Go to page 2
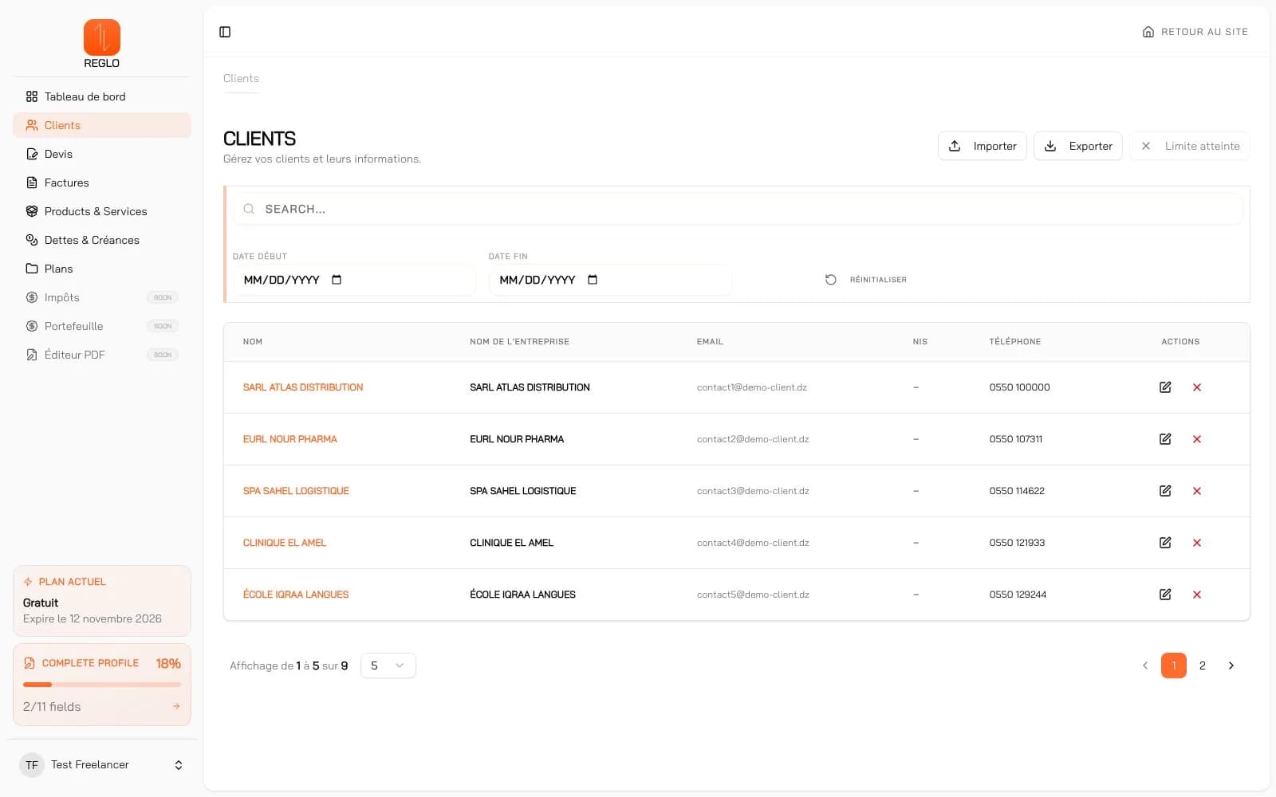 (x=1203, y=665)
